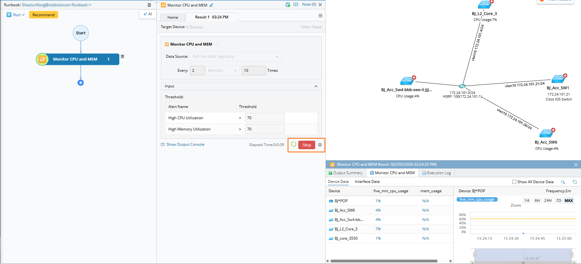Click the AI assistant button
Viewport: 581px width, 264px height.
(x=147, y=14)
